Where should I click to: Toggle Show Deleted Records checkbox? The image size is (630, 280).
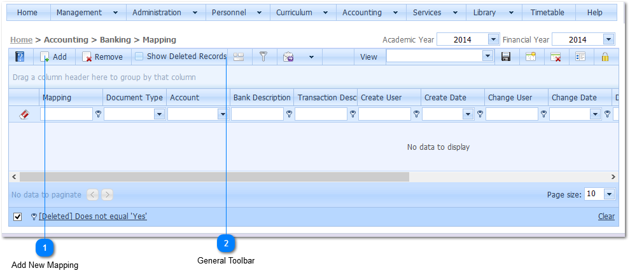pos(139,57)
